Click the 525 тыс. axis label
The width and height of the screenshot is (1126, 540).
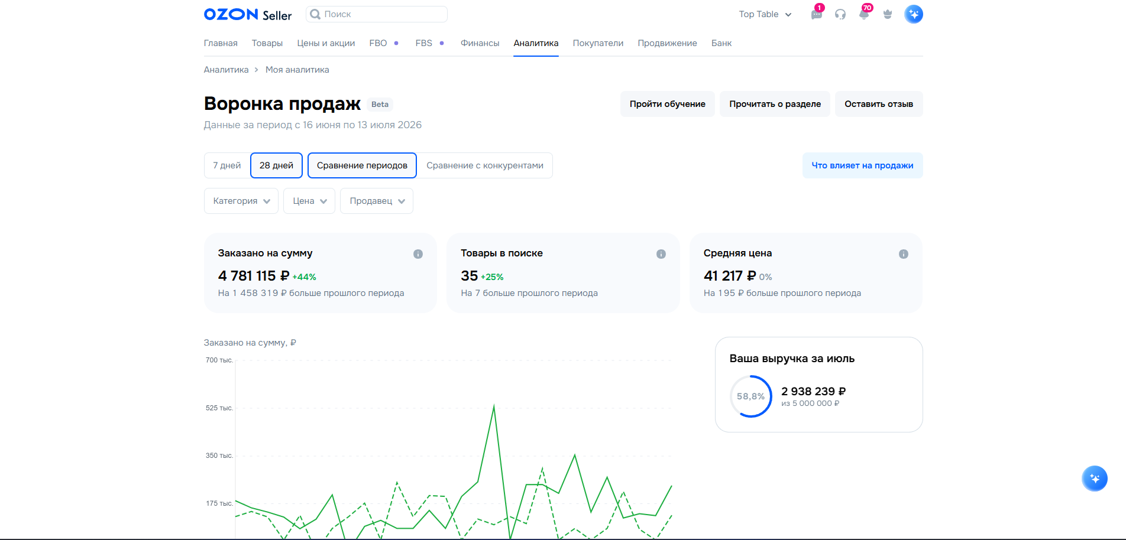point(219,408)
